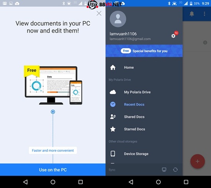Tap the sync refresh arrows icon
Image resolution: width=211 pixels, height=188 pixels.
(175, 170)
